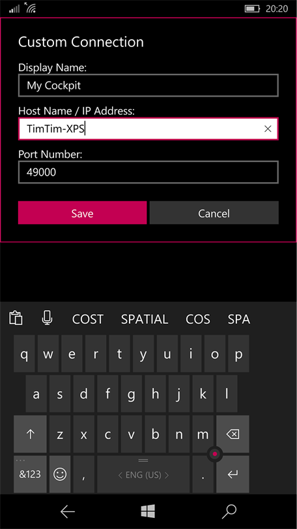Tap the g key

point(132,394)
